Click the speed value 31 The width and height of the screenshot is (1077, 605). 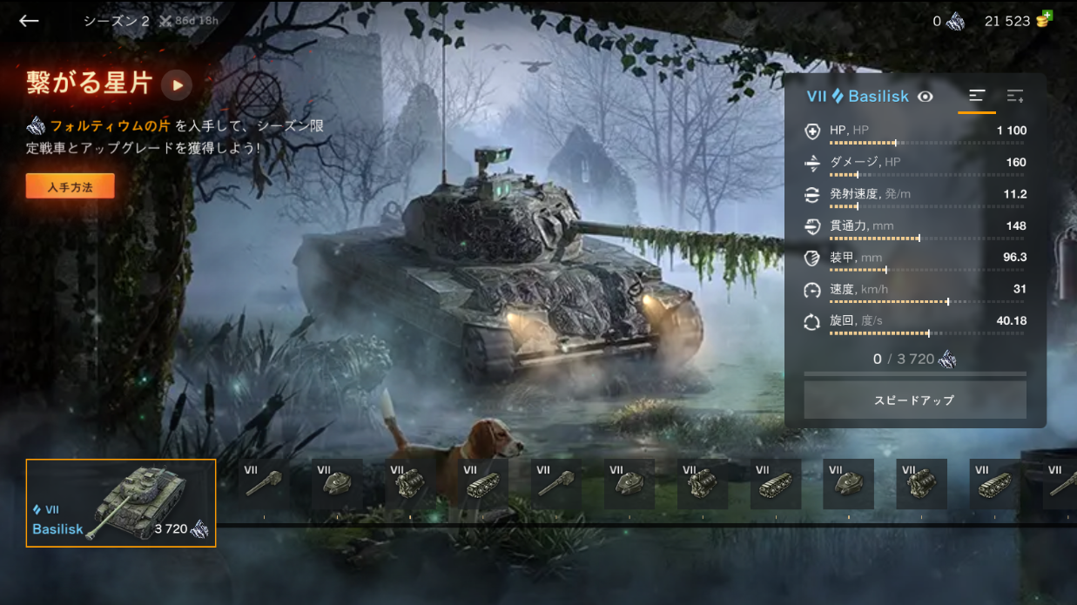[1020, 289]
